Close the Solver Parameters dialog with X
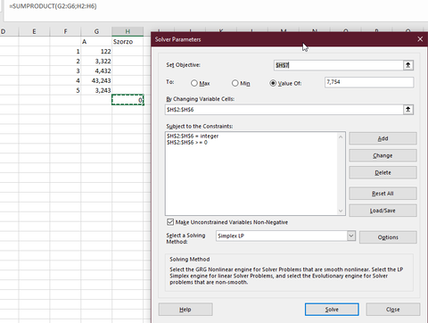Image resolution: width=428 pixels, height=323 pixels. (420, 39)
